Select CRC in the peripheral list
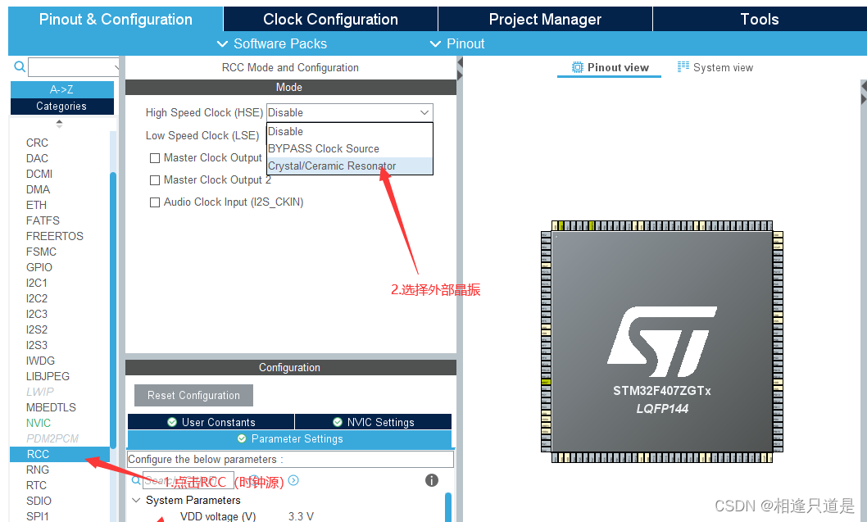The width and height of the screenshot is (867, 522). [37, 143]
